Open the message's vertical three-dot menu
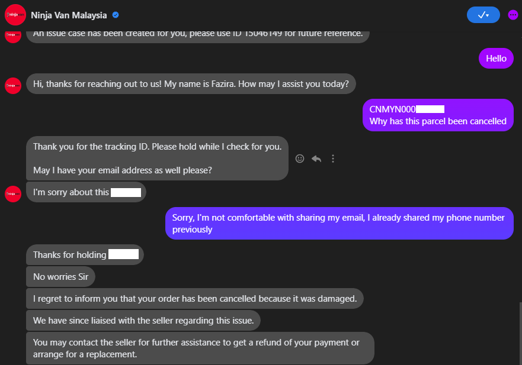The width and height of the screenshot is (522, 365). tap(333, 159)
